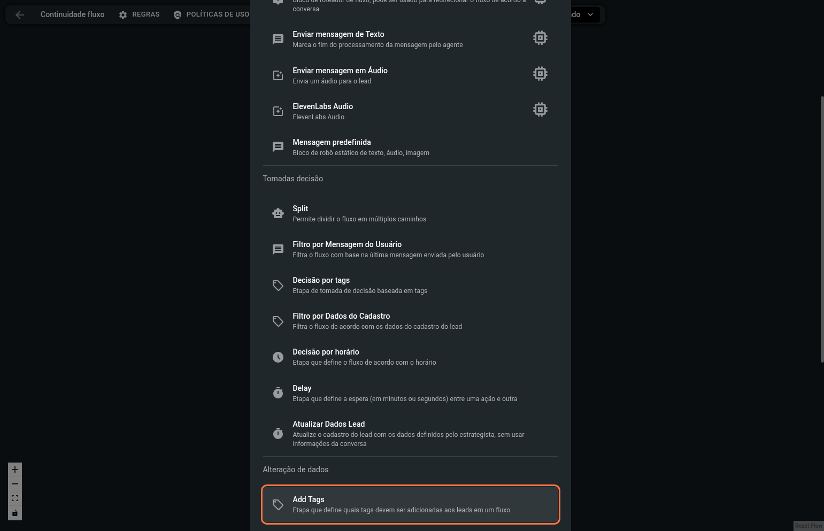Screen dimensions: 824x531
Task: Fit the flow view to screen
Action: (15, 498)
